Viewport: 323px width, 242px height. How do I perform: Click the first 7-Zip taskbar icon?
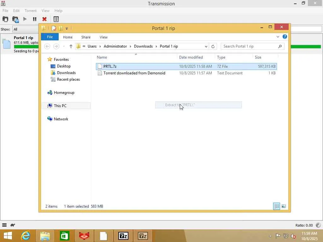coord(123,236)
